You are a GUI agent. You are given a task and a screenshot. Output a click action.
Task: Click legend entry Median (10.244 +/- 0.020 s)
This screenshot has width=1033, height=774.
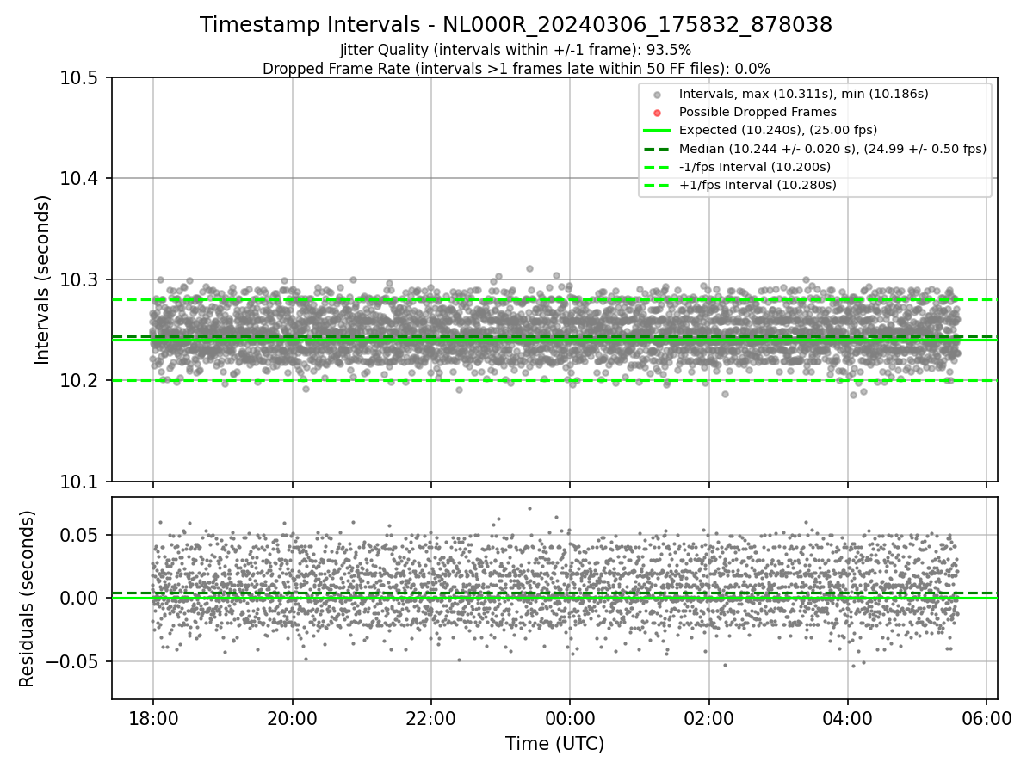coord(832,149)
